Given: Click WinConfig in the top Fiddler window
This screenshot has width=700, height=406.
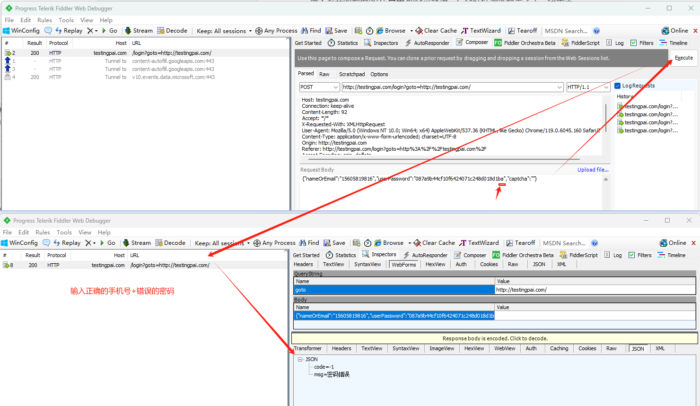Looking at the screenshot, I should pos(21,31).
